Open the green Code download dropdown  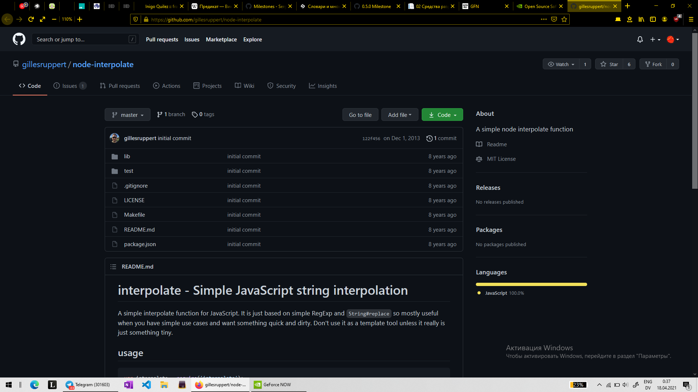click(x=442, y=115)
